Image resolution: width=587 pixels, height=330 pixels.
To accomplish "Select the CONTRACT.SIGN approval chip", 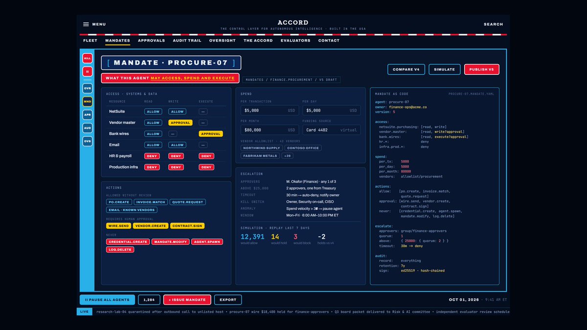I will point(187,226).
